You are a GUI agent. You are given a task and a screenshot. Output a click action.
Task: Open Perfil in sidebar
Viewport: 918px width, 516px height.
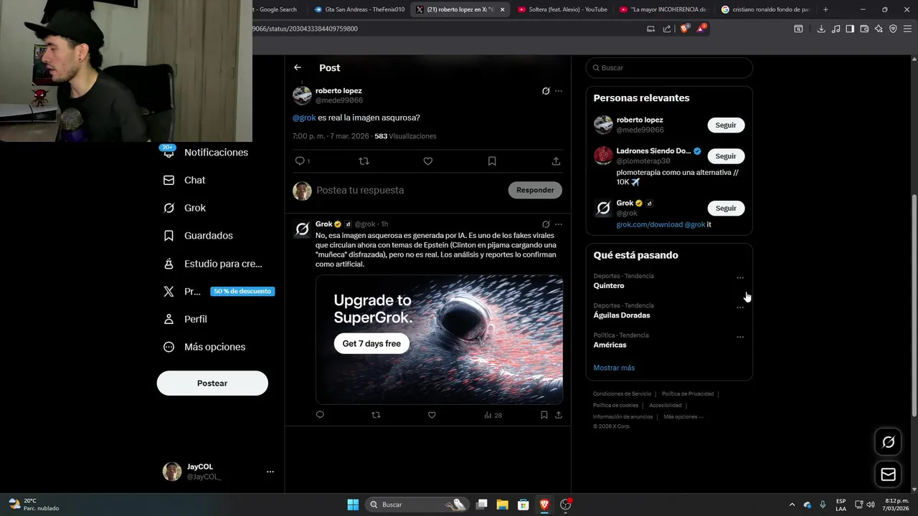click(x=185, y=319)
